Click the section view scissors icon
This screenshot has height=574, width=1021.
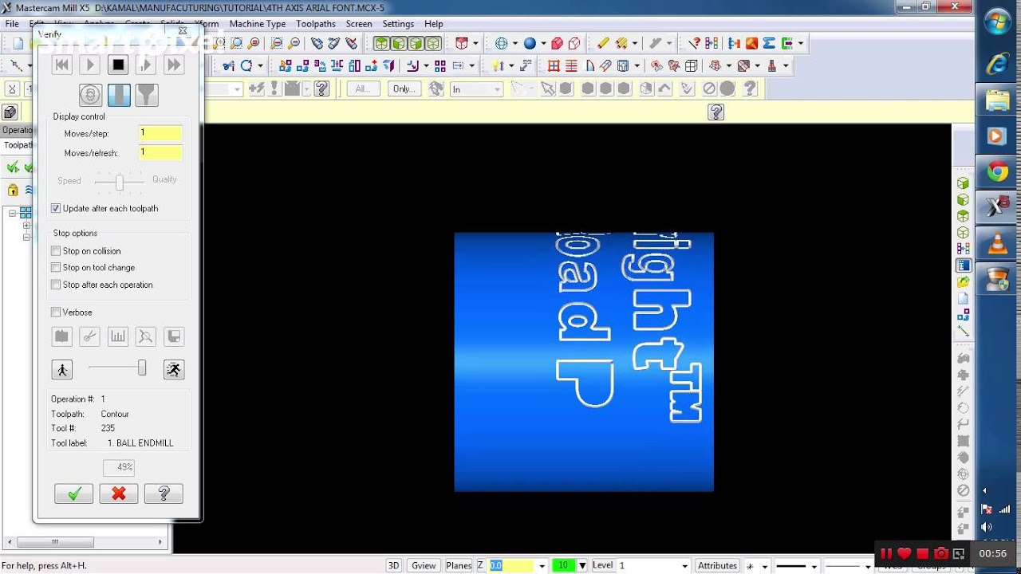[x=89, y=336]
